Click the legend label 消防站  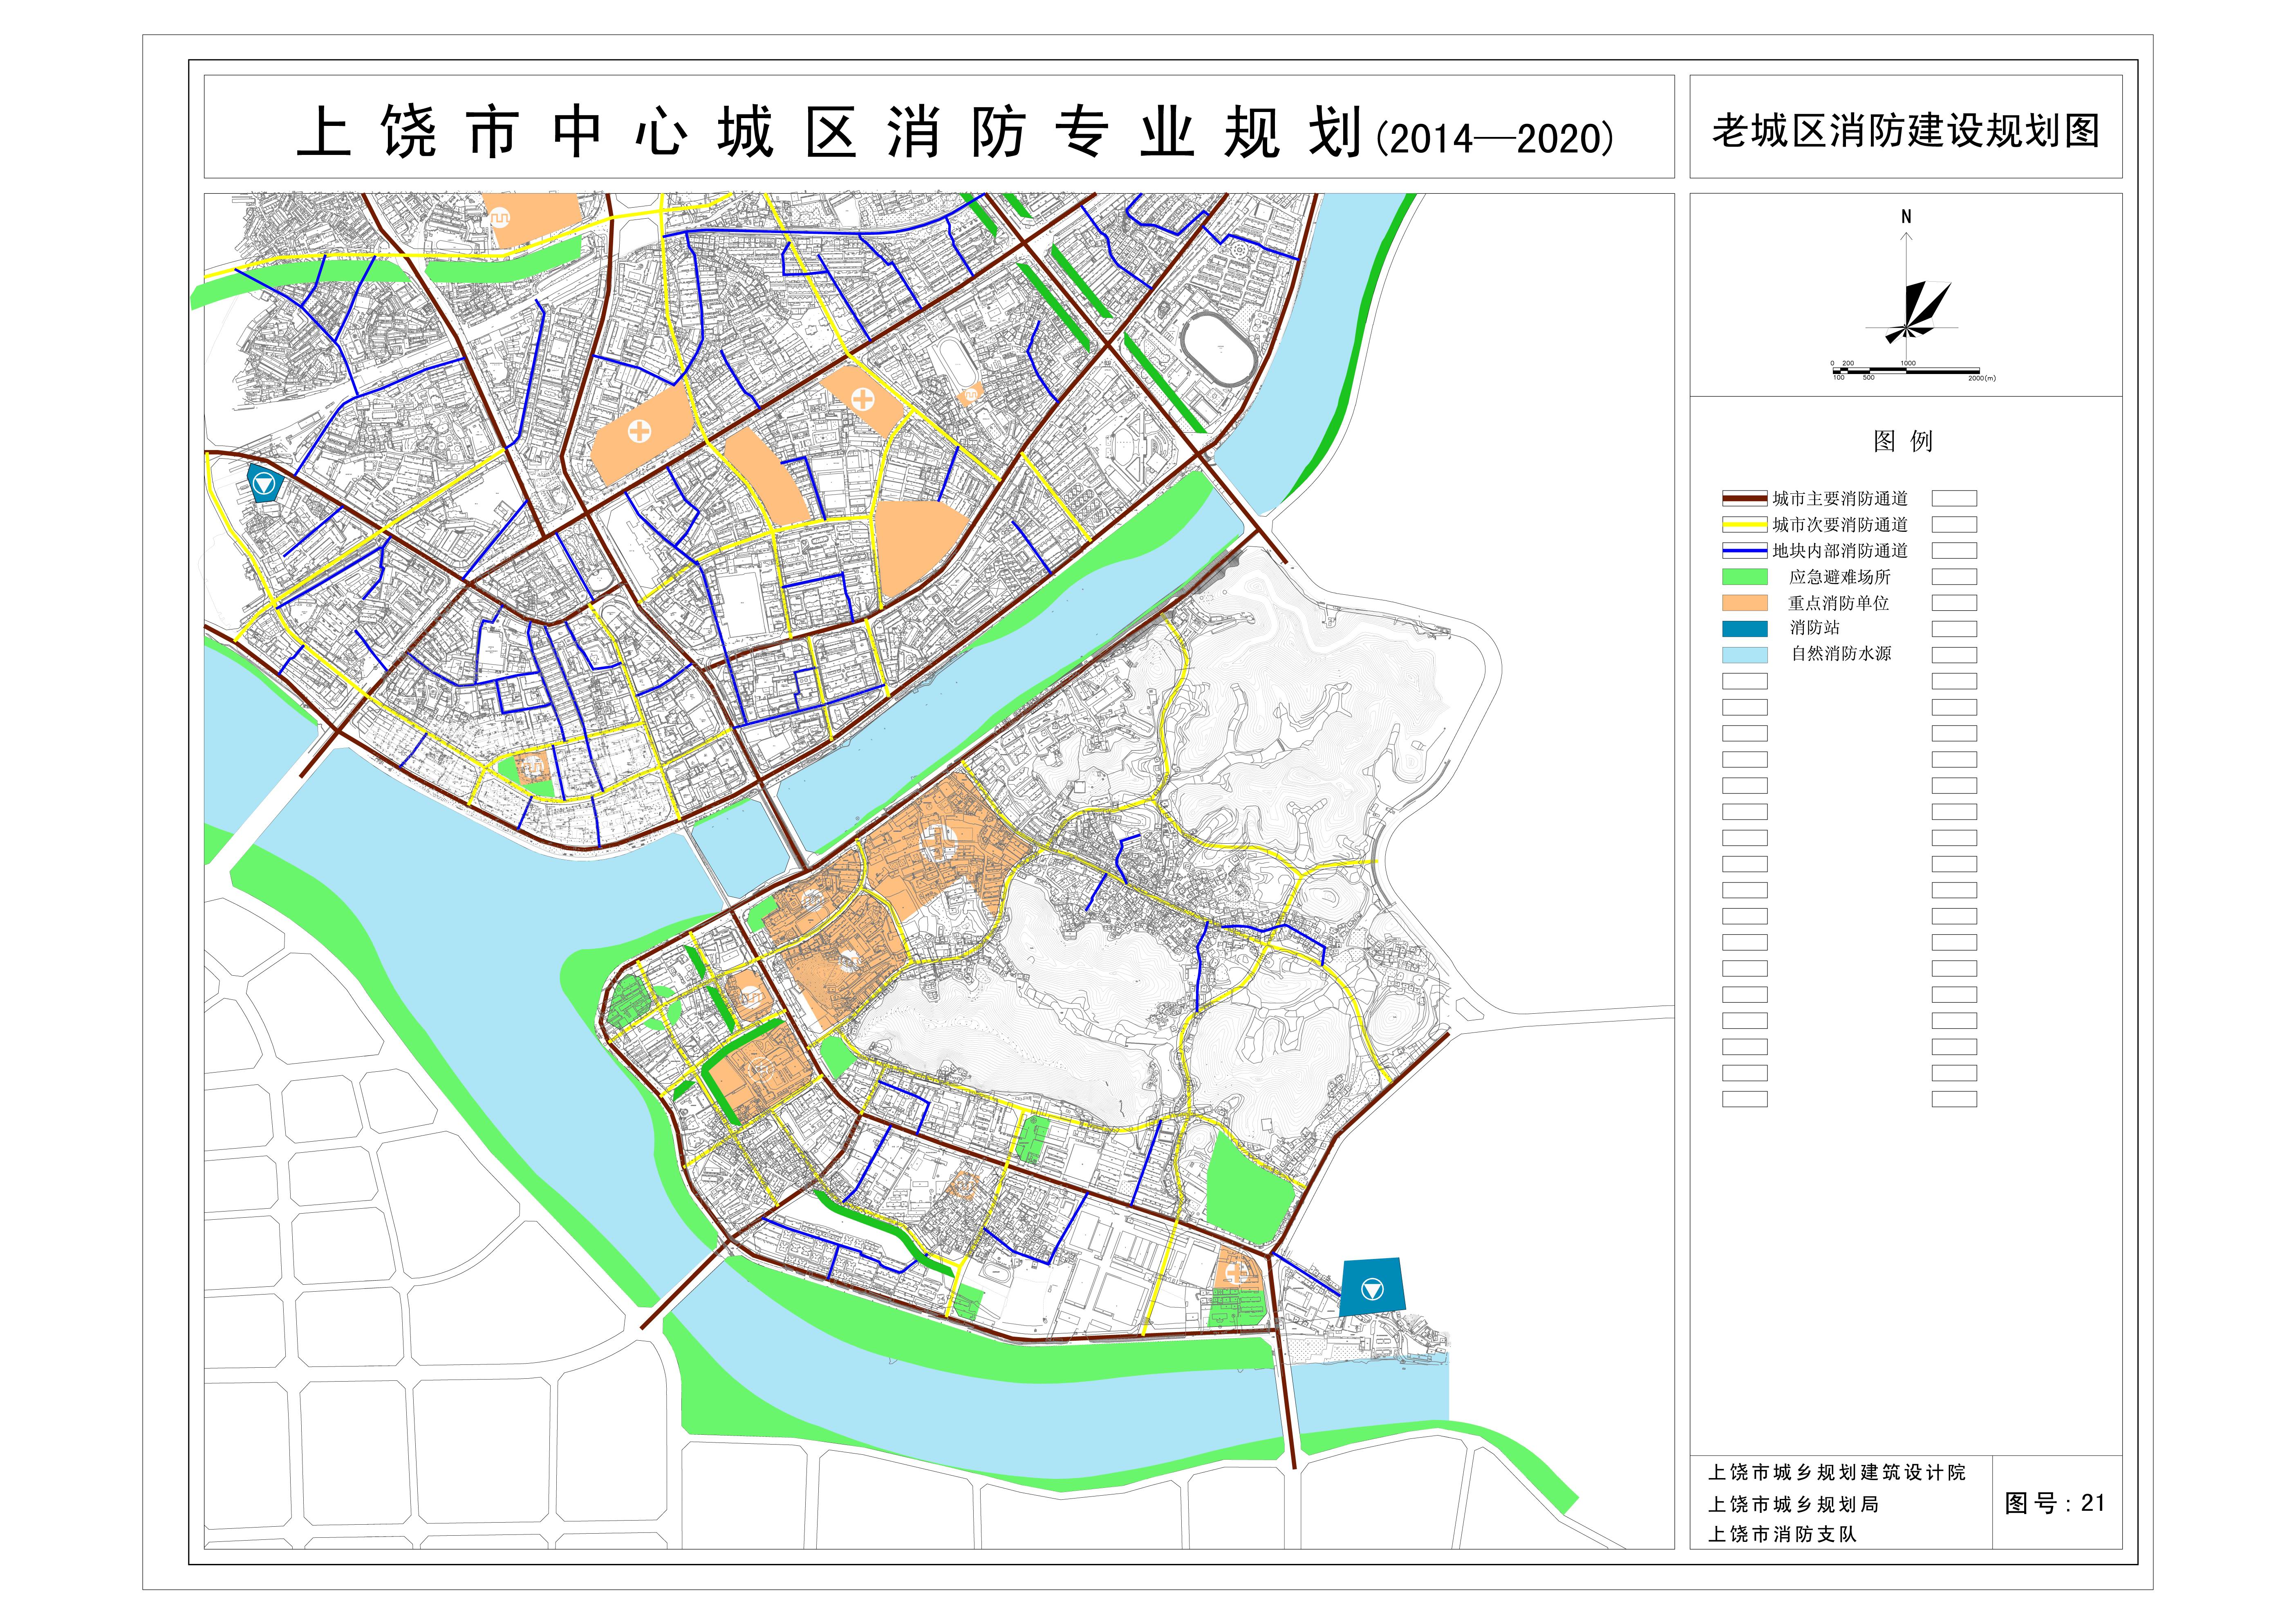(x=1815, y=627)
